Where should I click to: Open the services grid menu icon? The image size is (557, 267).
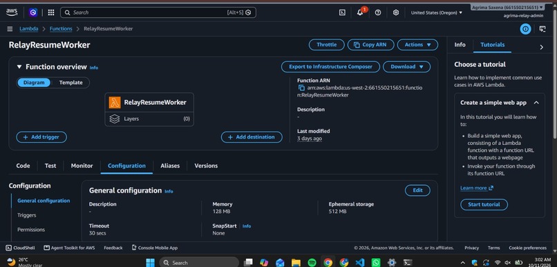51,12
